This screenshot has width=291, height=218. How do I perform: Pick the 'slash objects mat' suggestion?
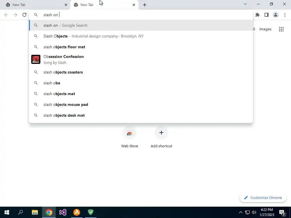pos(141,94)
